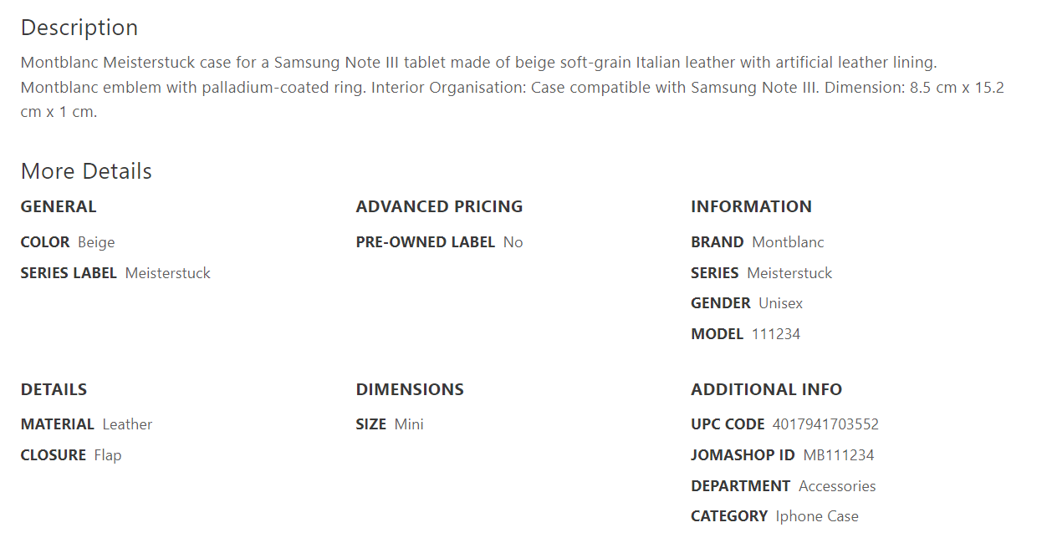Click the Flap closure value

pos(108,455)
